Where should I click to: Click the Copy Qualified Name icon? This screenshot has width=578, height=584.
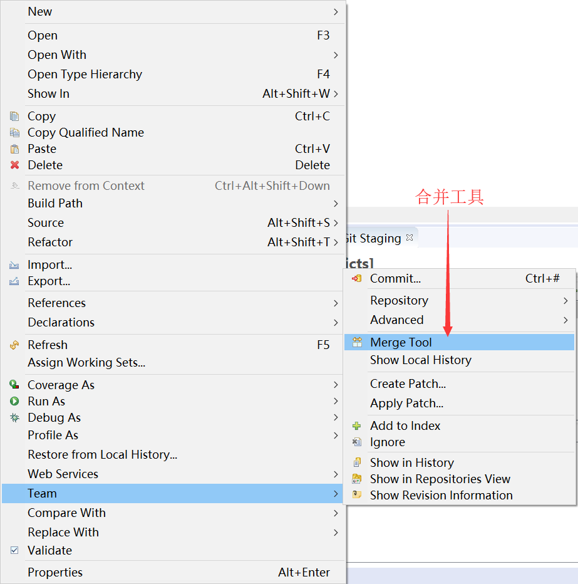(x=14, y=133)
